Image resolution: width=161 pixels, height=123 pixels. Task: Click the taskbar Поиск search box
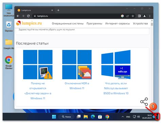pos(66,117)
